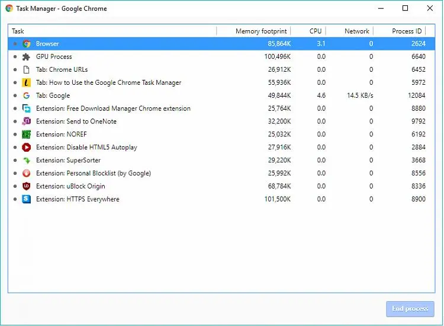The height and width of the screenshot is (326, 444).
Task: Close the Task Manager window
Action: click(x=430, y=8)
